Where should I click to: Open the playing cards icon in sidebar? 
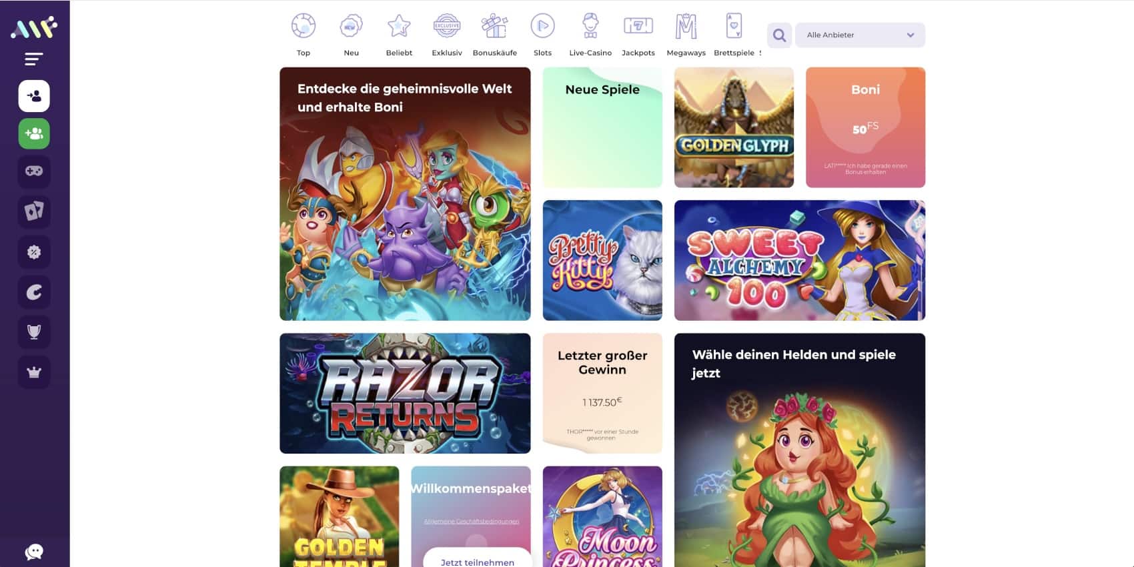pyautogui.click(x=34, y=211)
